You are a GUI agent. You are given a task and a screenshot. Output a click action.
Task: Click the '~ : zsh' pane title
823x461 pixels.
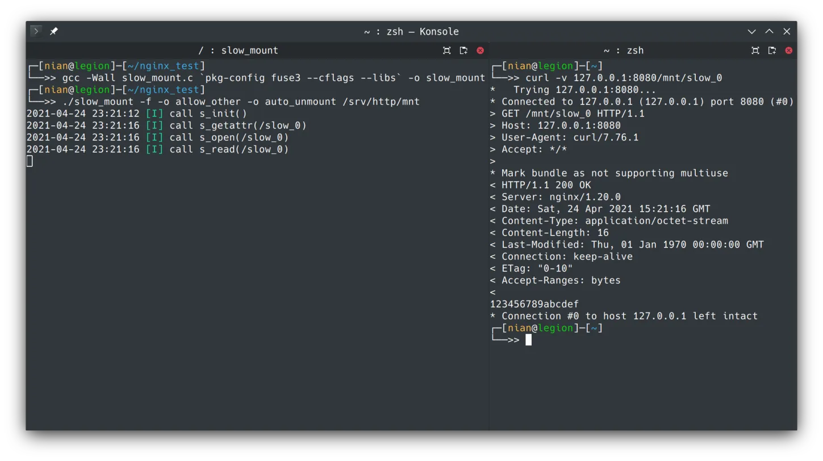(x=623, y=51)
